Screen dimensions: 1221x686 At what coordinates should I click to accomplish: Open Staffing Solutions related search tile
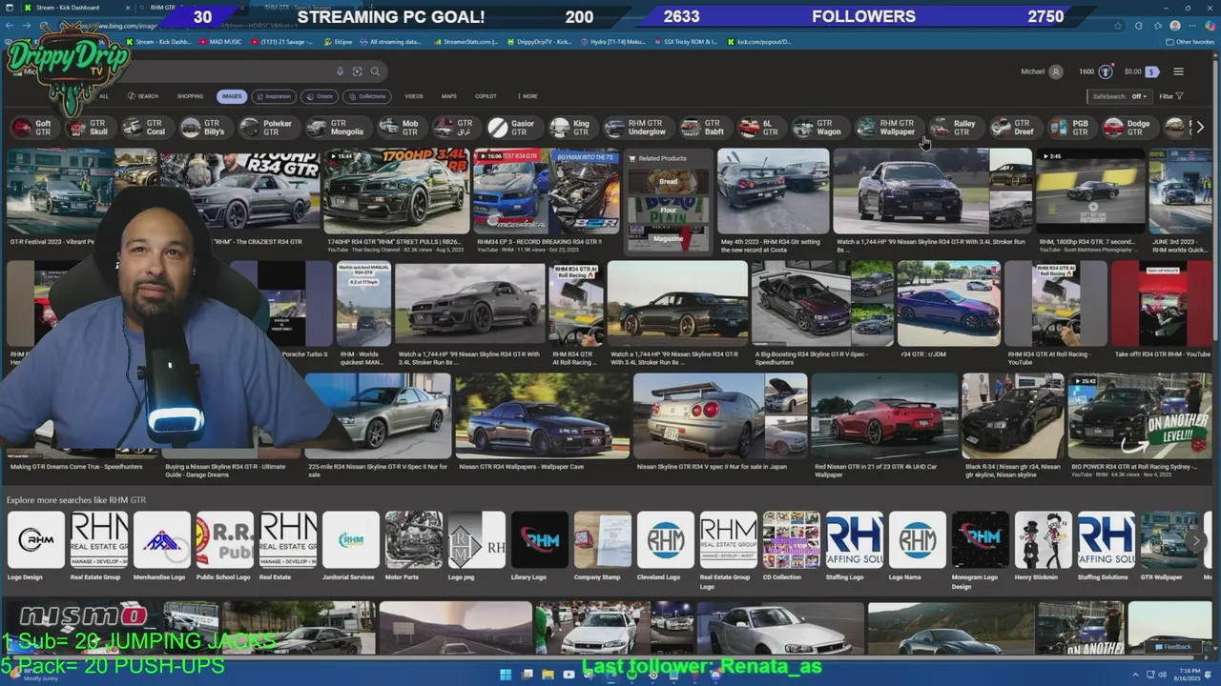click(1107, 540)
